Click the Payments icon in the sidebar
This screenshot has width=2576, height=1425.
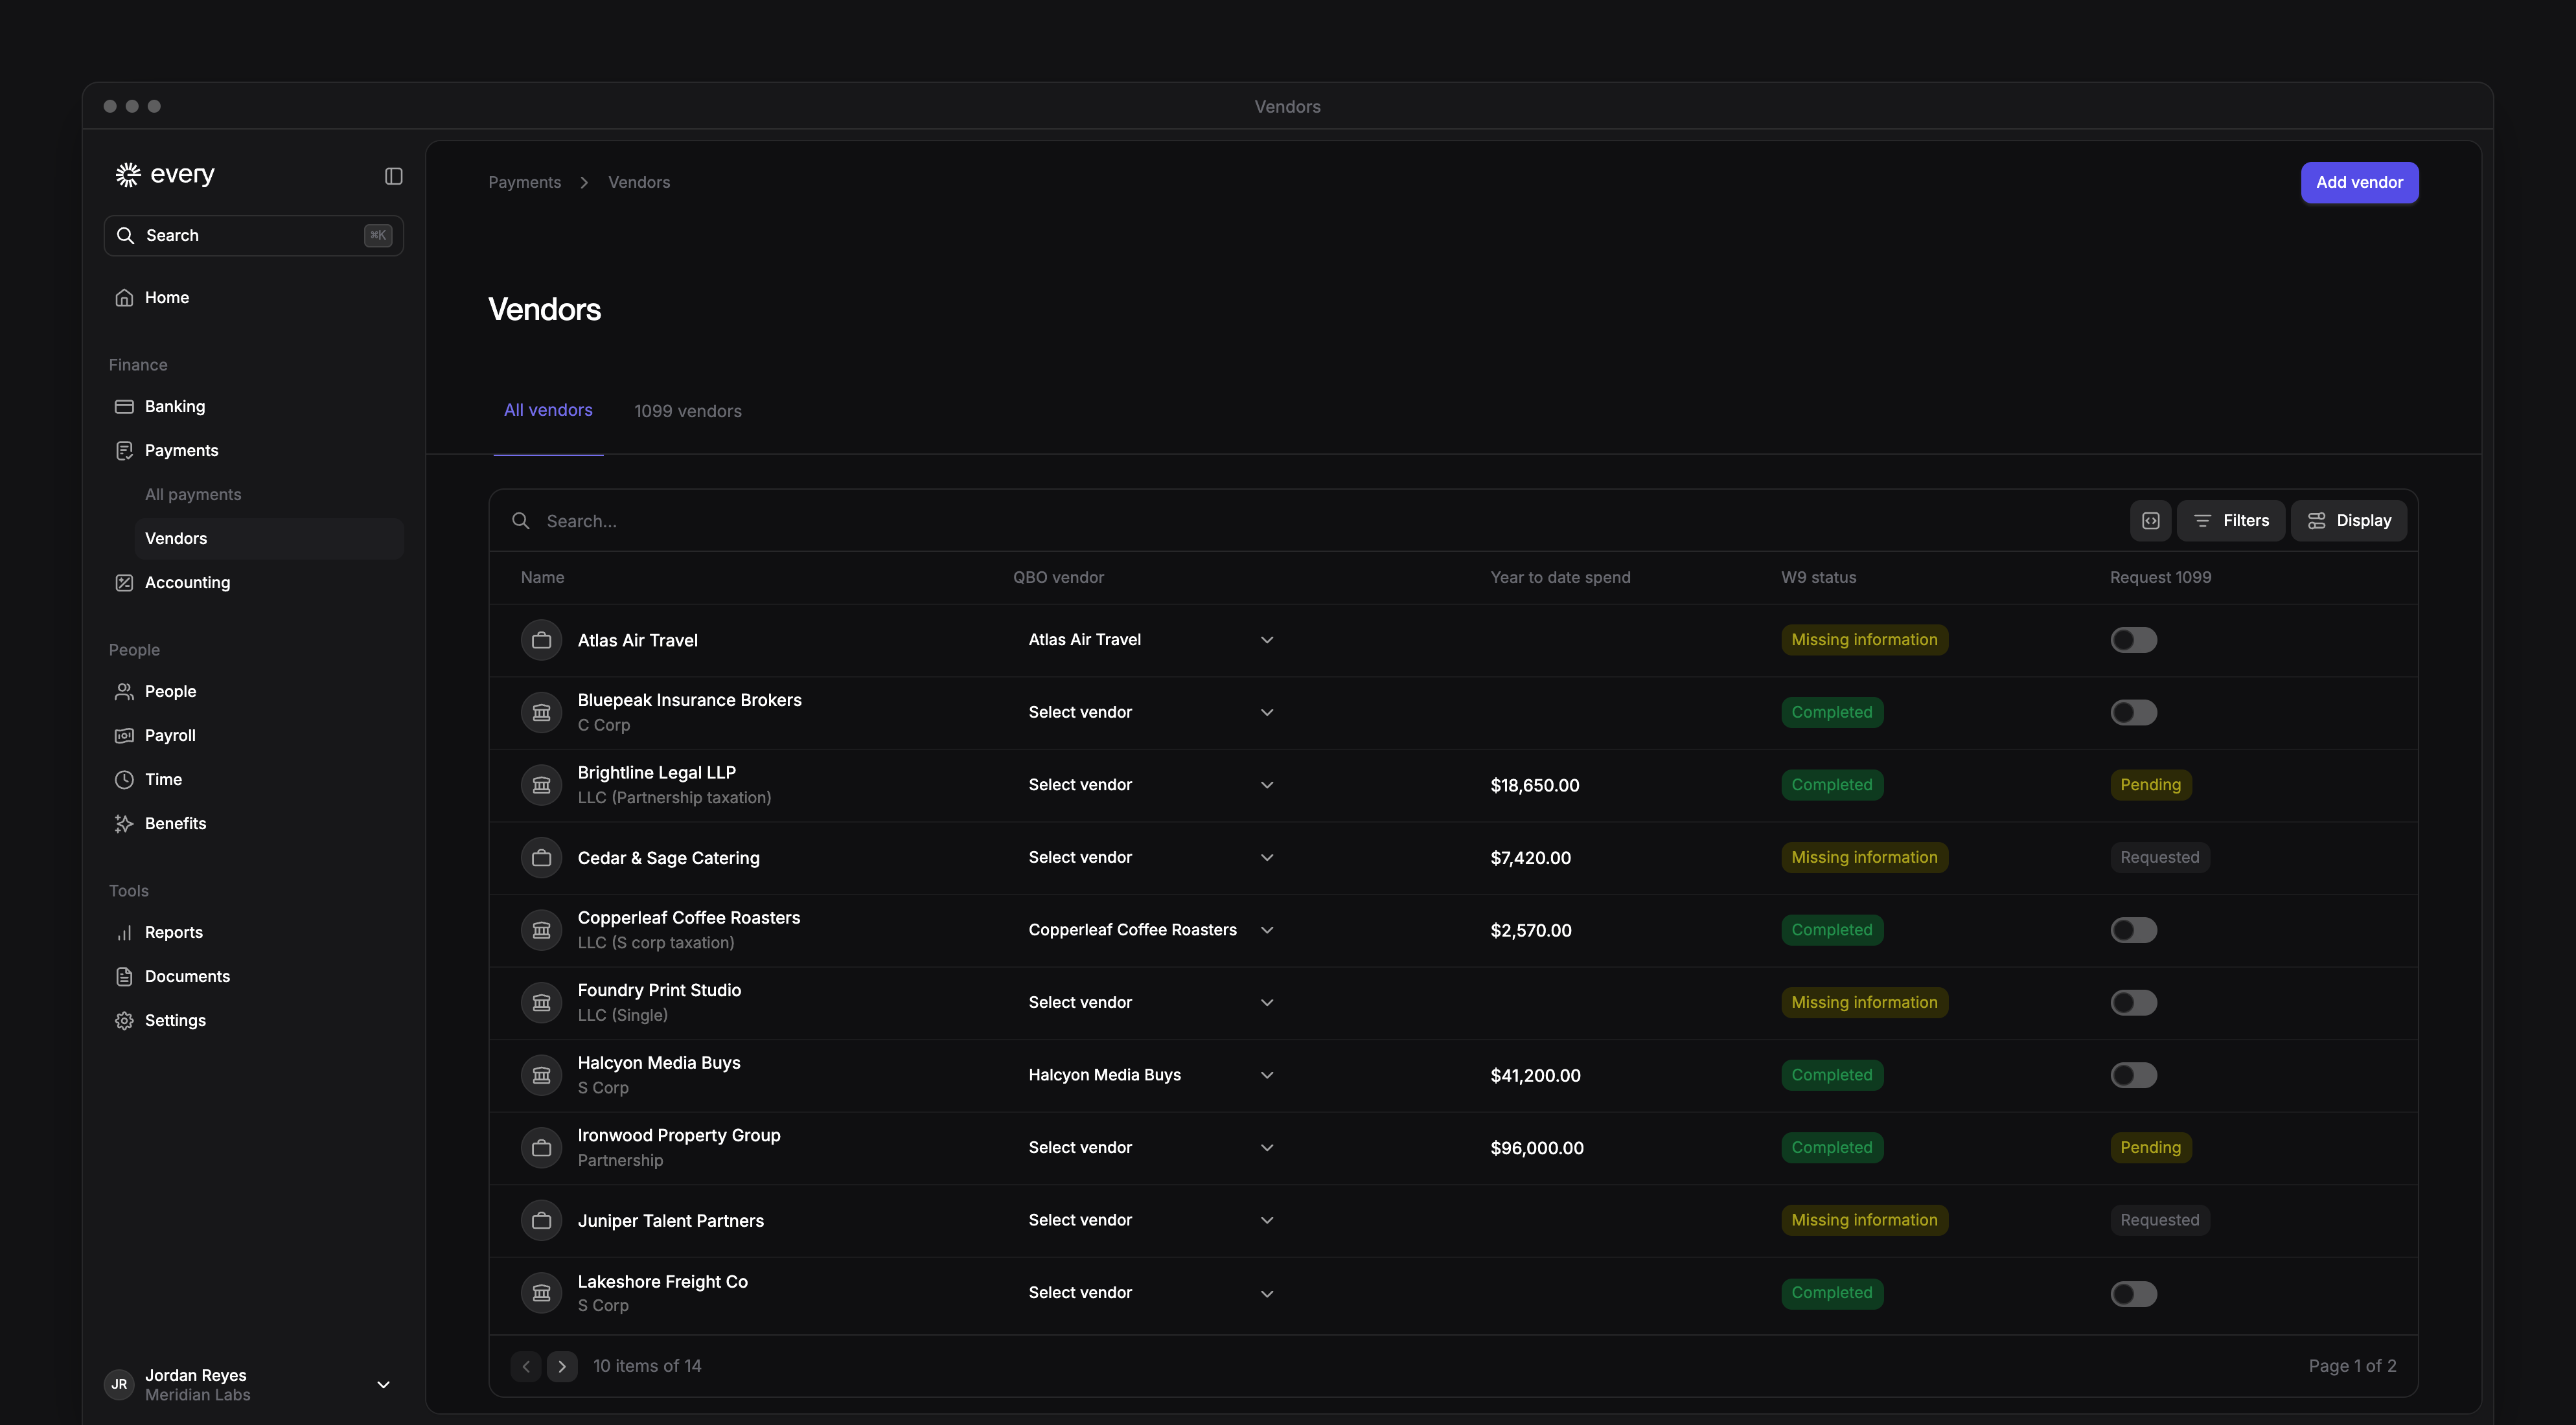click(x=124, y=451)
